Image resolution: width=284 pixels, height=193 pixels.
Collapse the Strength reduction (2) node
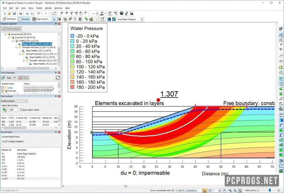(x=20, y=54)
